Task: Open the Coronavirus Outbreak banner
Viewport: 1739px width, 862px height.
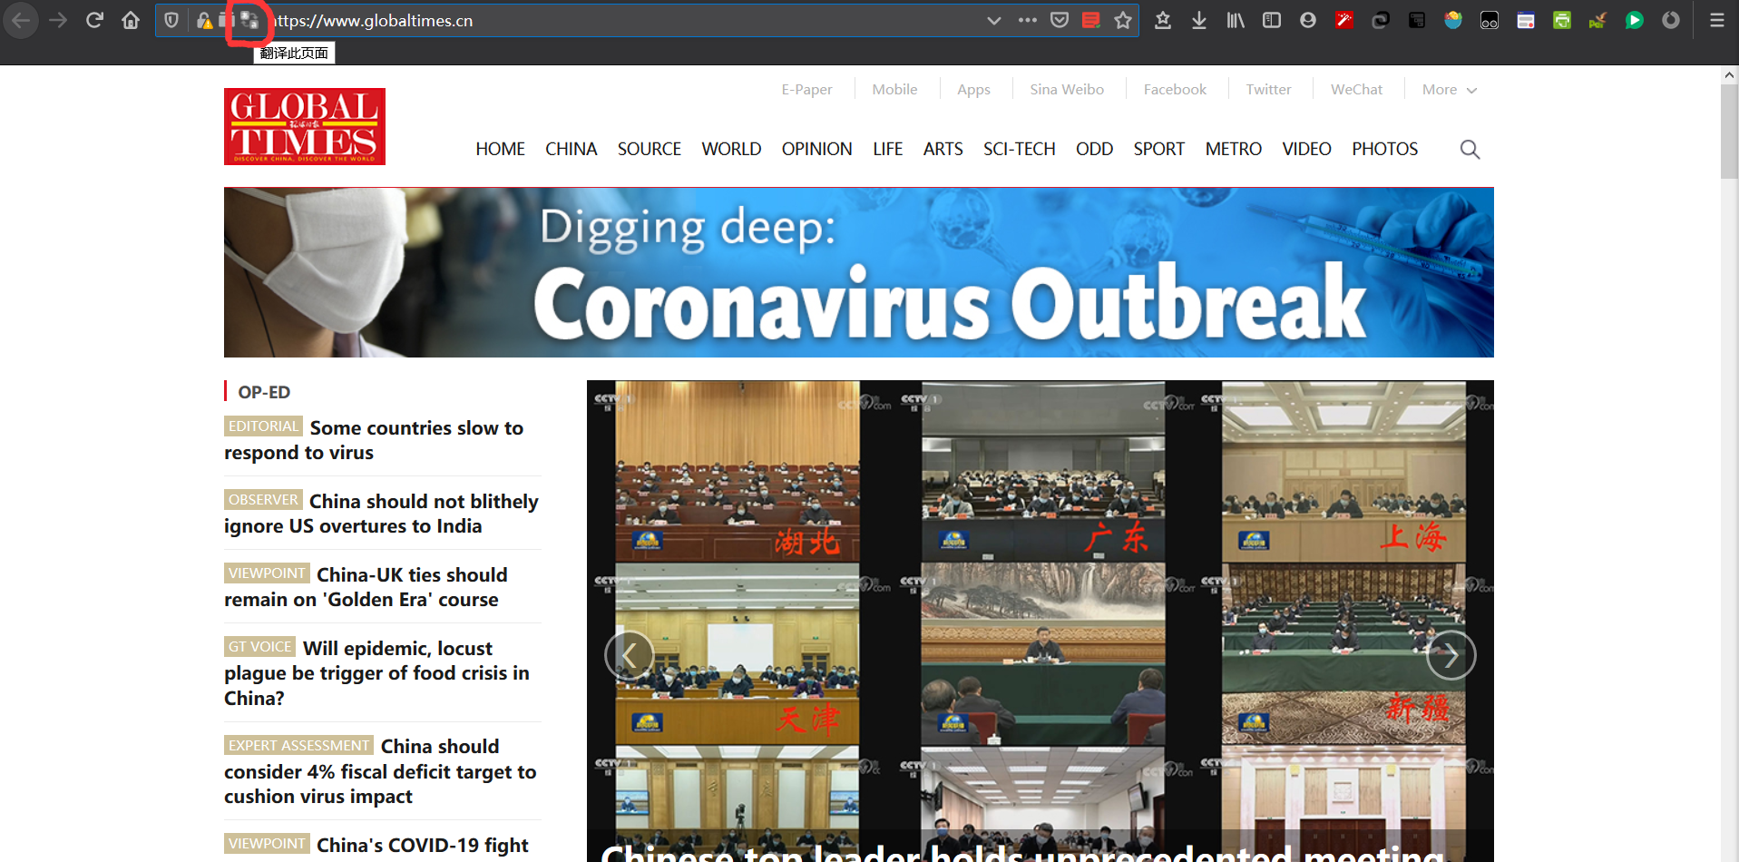Action: click(x=859, y=272)
